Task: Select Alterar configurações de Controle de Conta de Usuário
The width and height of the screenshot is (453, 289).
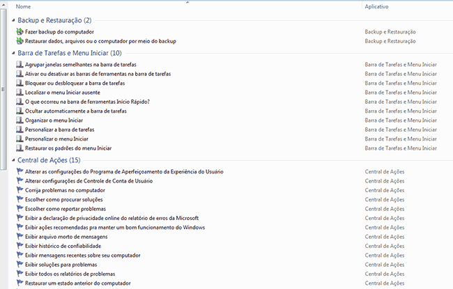Action: [89, 181]
